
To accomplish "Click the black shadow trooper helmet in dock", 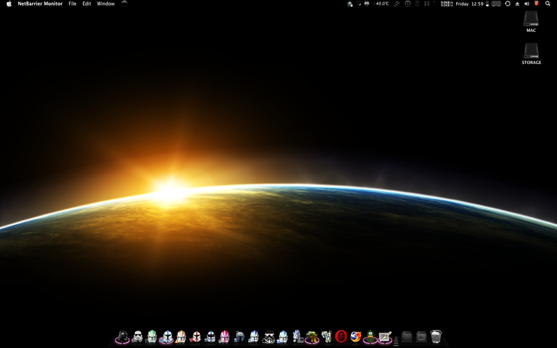I will [x=268, y=337].
